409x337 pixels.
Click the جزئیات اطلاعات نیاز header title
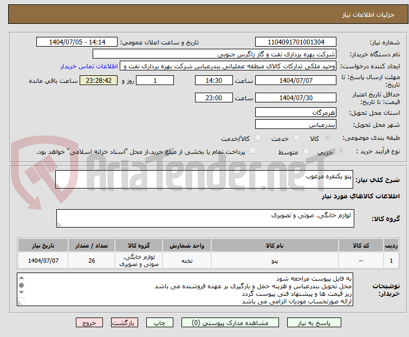click(x=368, y=15)
